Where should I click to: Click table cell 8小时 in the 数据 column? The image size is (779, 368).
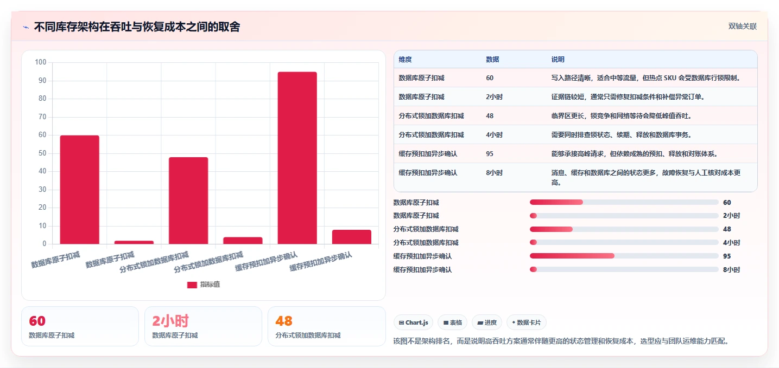click(x=494, y=173)
